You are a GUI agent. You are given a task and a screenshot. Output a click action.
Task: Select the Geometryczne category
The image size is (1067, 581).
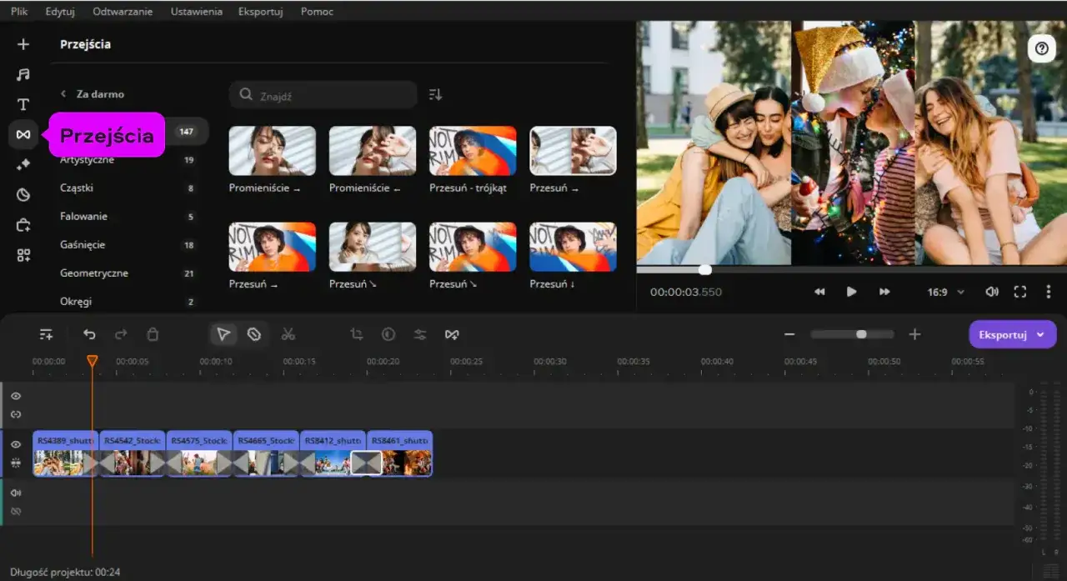pyautogui.click(x=93, y=273)
